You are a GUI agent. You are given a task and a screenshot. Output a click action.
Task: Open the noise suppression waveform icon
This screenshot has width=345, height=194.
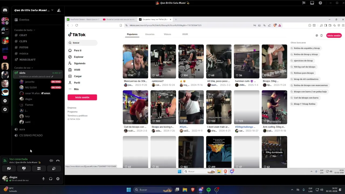coord(51,161)
